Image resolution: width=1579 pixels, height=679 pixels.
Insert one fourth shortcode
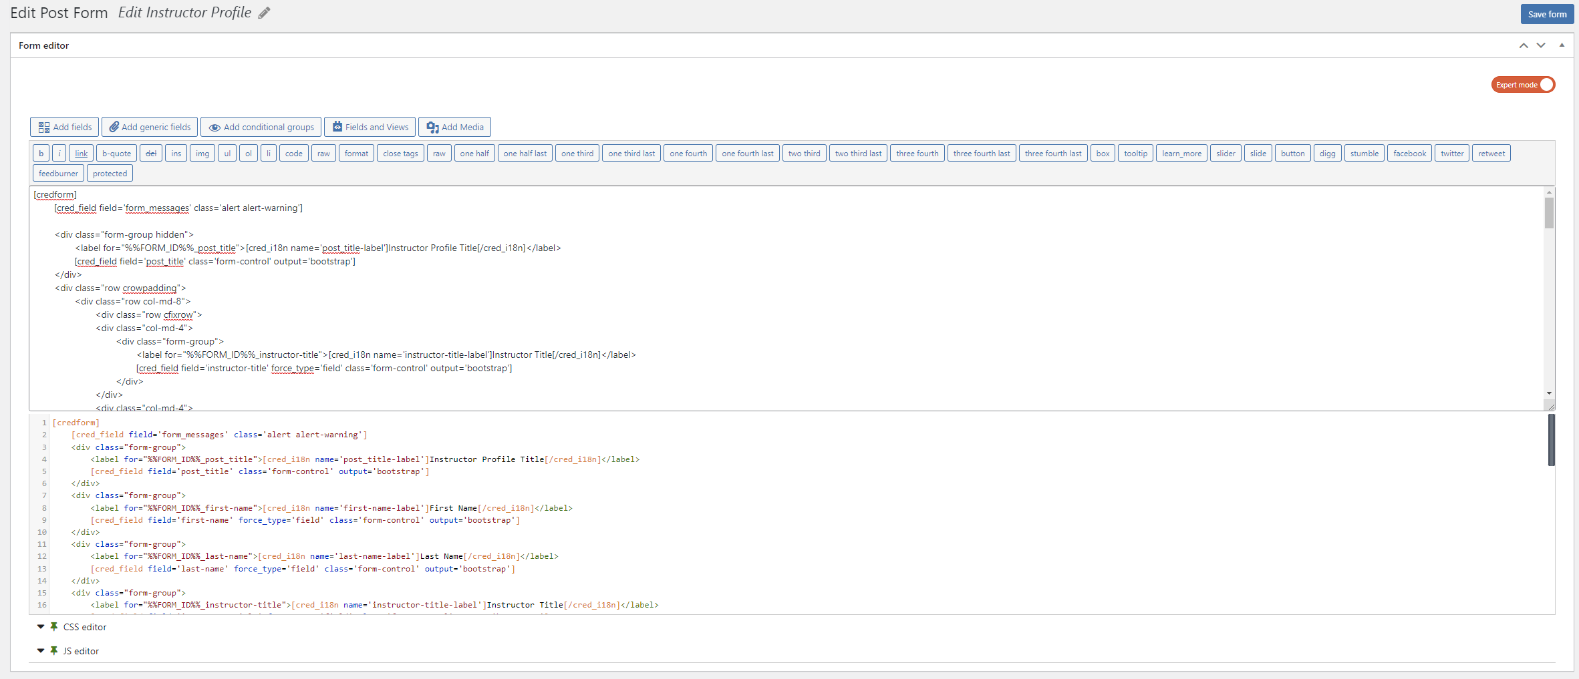[688, 154]
